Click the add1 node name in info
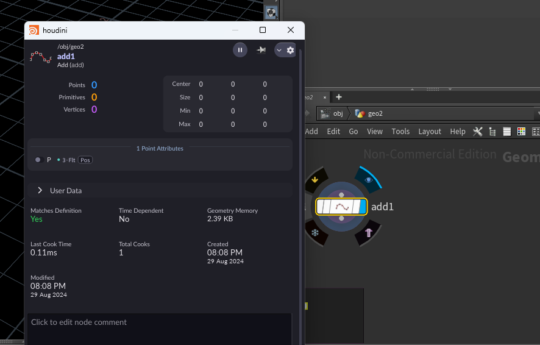This screenshot has width=540, height=345. point(66,57)
